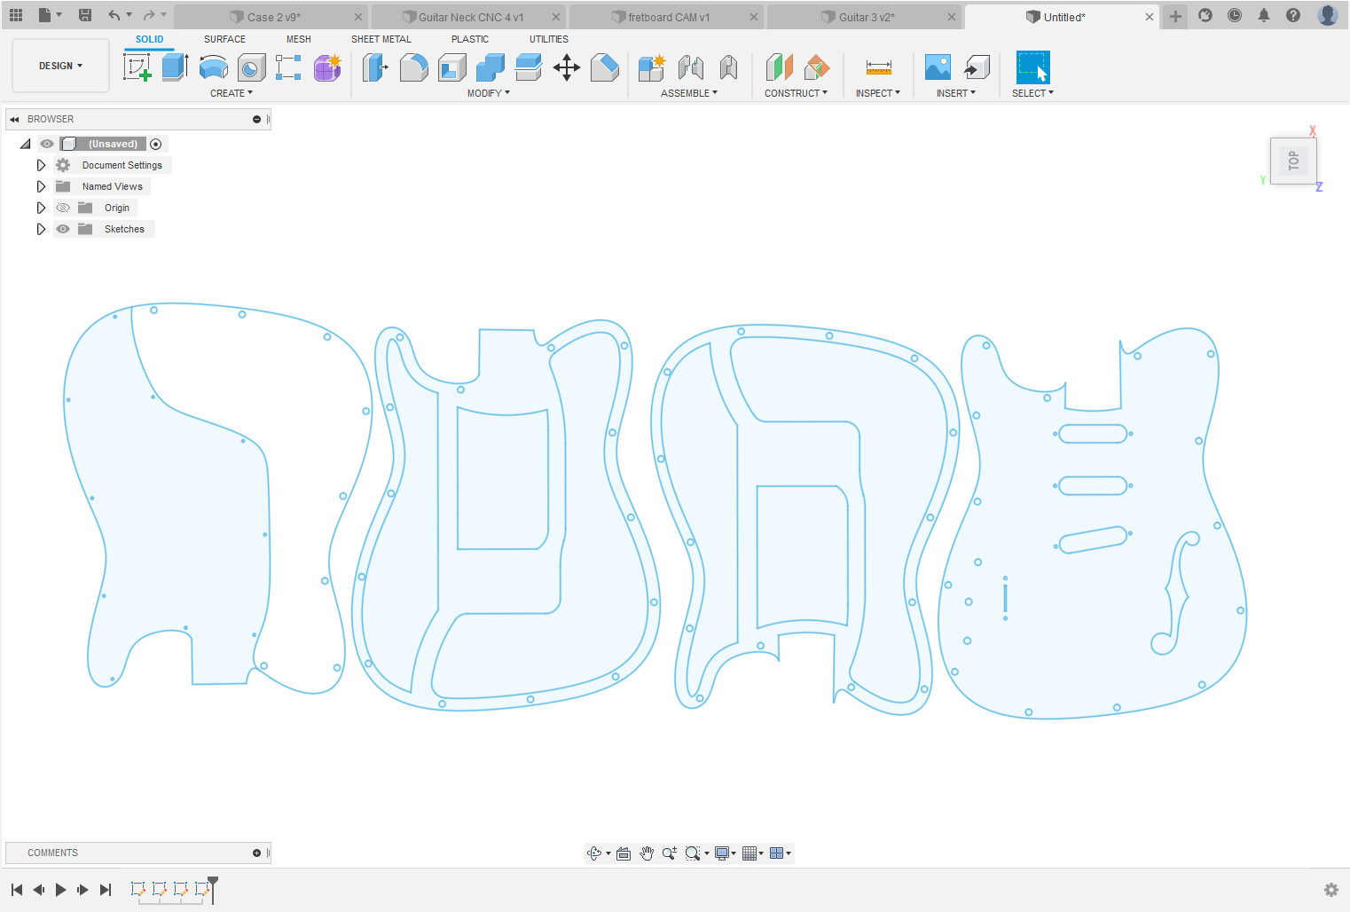Open the data panel grid icon

(x=16, y=15)
